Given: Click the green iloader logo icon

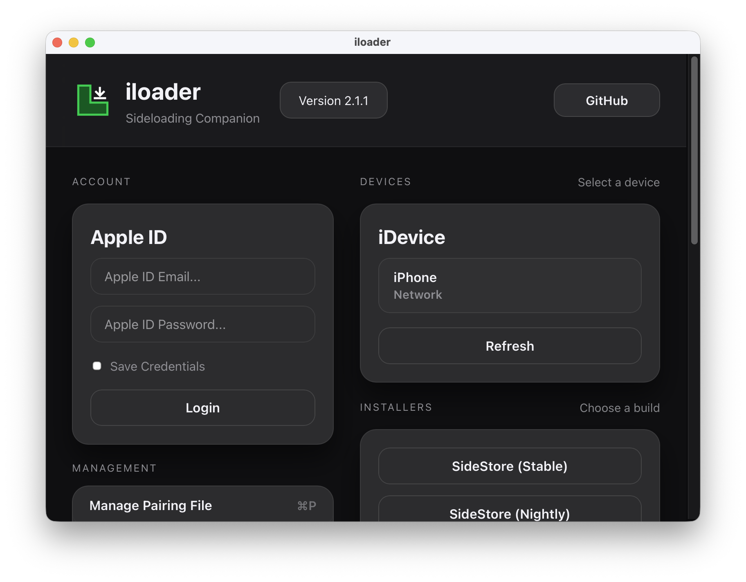Looking at the screenshot, I should pyautogui.click(x=93, y=100).
